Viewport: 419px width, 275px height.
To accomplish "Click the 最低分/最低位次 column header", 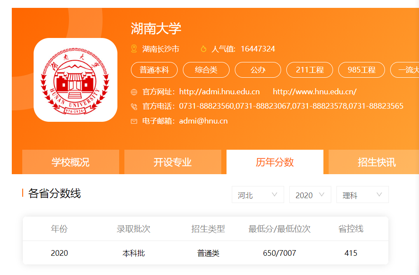I will tap(279, 229).
